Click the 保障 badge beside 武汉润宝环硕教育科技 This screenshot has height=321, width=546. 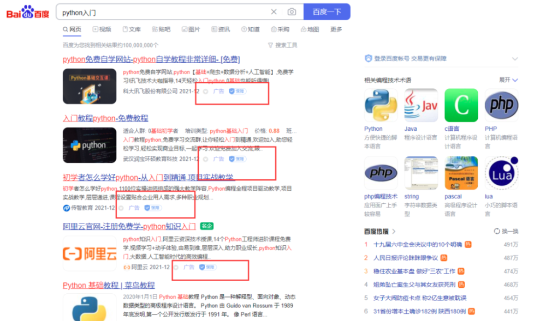[237, 159]
